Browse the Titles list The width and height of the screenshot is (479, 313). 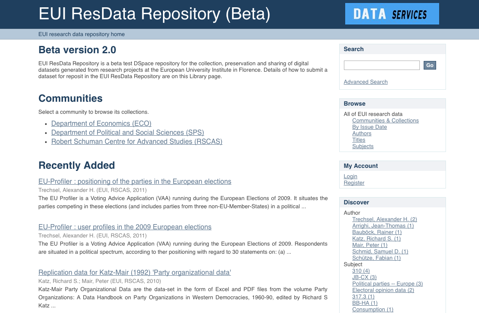358,140
